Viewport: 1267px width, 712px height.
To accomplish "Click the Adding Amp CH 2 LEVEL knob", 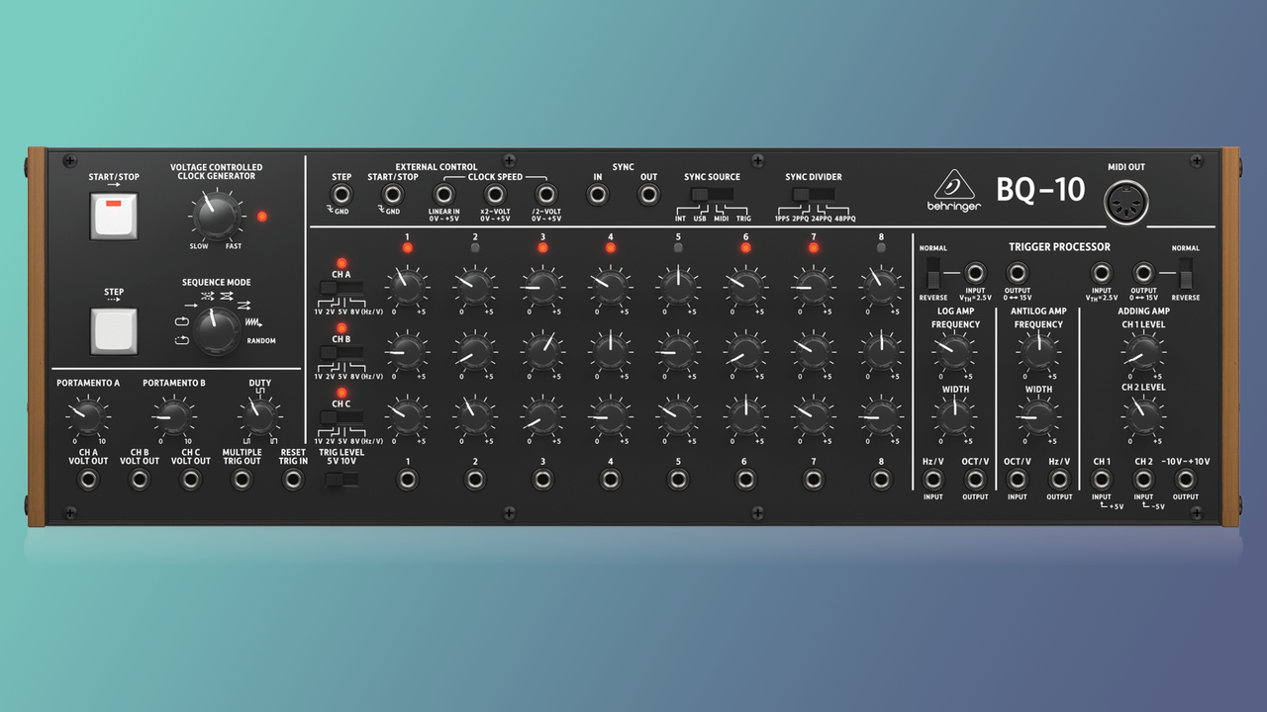I will 1142,415.
